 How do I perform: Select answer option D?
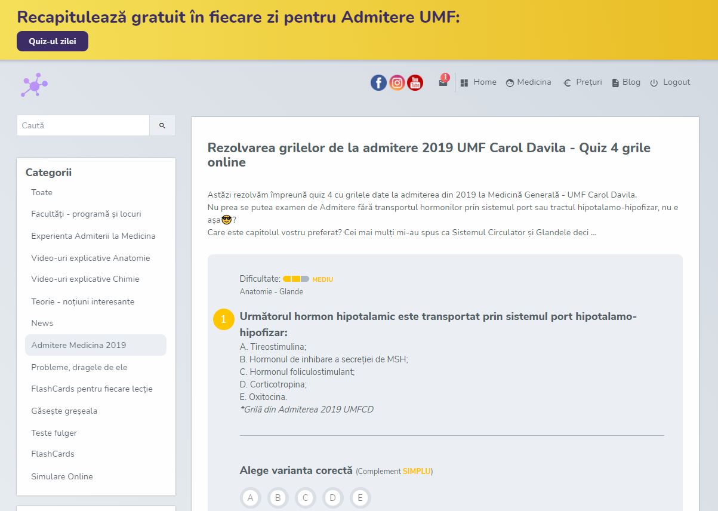pyautogui.click(x=333, y=498)
